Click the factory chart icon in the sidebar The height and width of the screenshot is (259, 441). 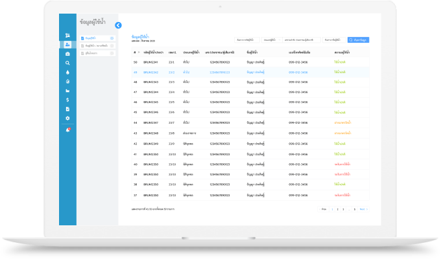pos(68,91)
